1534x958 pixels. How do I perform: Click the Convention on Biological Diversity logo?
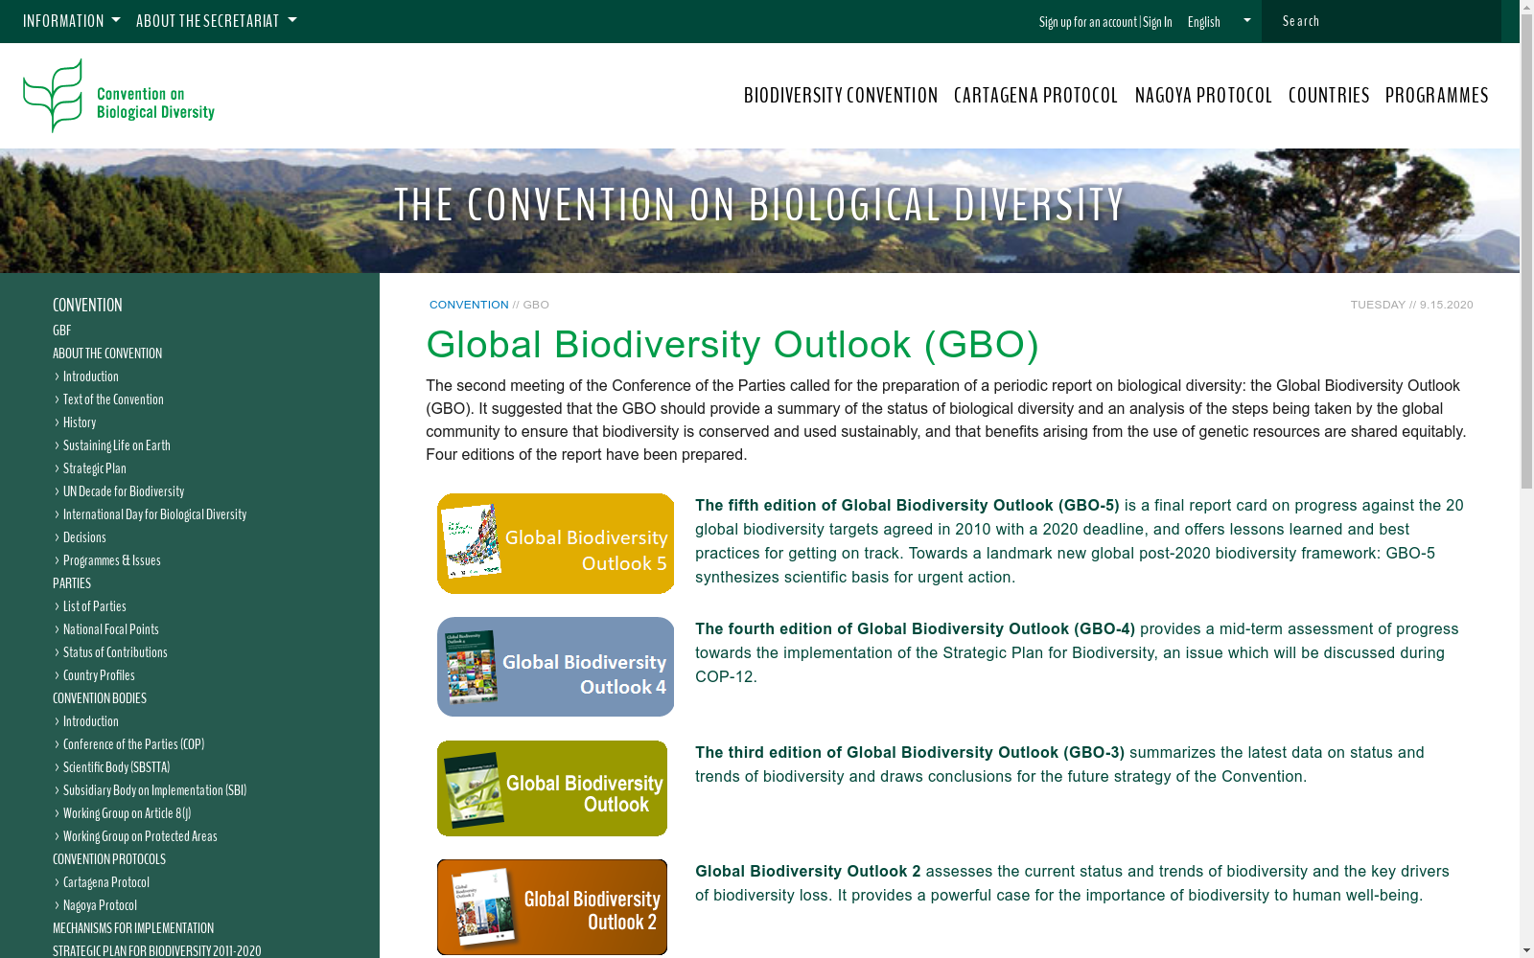pyautogui.click(x=119, y=96)
